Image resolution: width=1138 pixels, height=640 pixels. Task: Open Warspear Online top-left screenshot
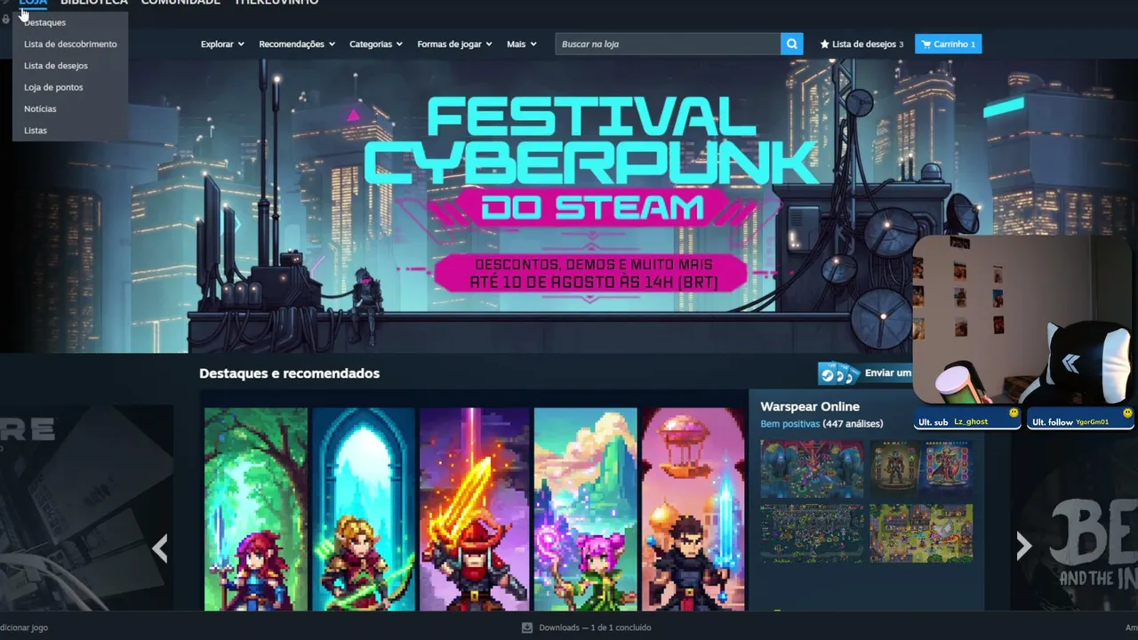[812, 468]
